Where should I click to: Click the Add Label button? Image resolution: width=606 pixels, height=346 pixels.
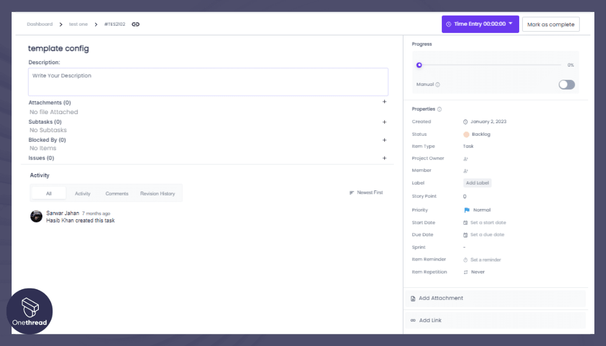[x=477, y=183]
